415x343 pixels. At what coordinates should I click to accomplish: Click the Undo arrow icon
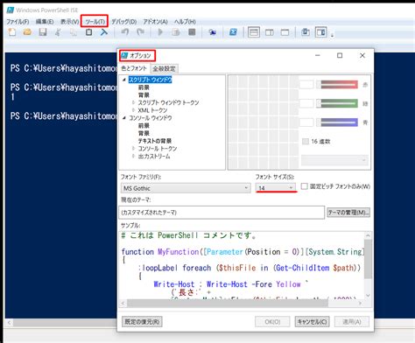[x=125, y=32]
